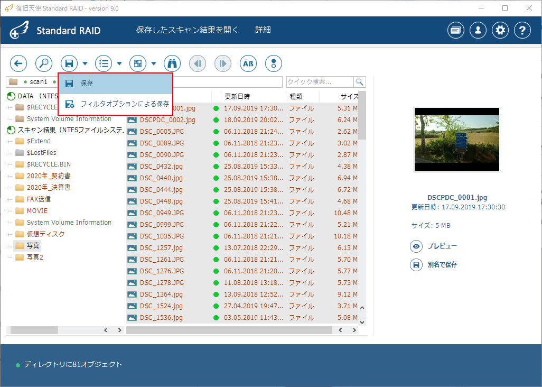
Task: Select $RECYCLE.BIN under スキャン結果
Action: (x=49, y=164)
